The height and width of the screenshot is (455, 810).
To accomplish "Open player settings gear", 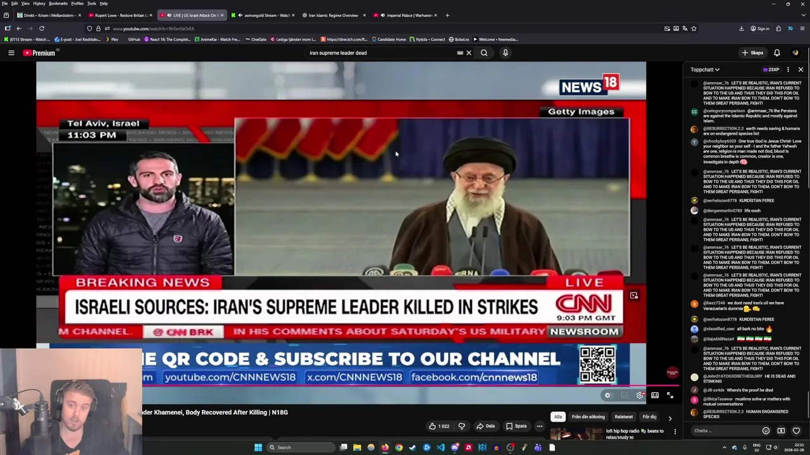I will tap(640, 396).
